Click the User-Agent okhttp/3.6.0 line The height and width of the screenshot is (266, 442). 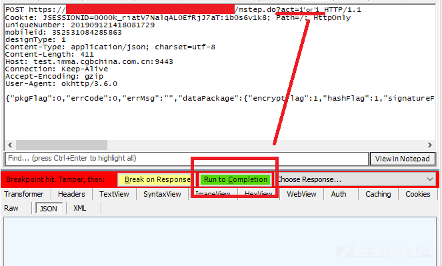tap(61, 84)
